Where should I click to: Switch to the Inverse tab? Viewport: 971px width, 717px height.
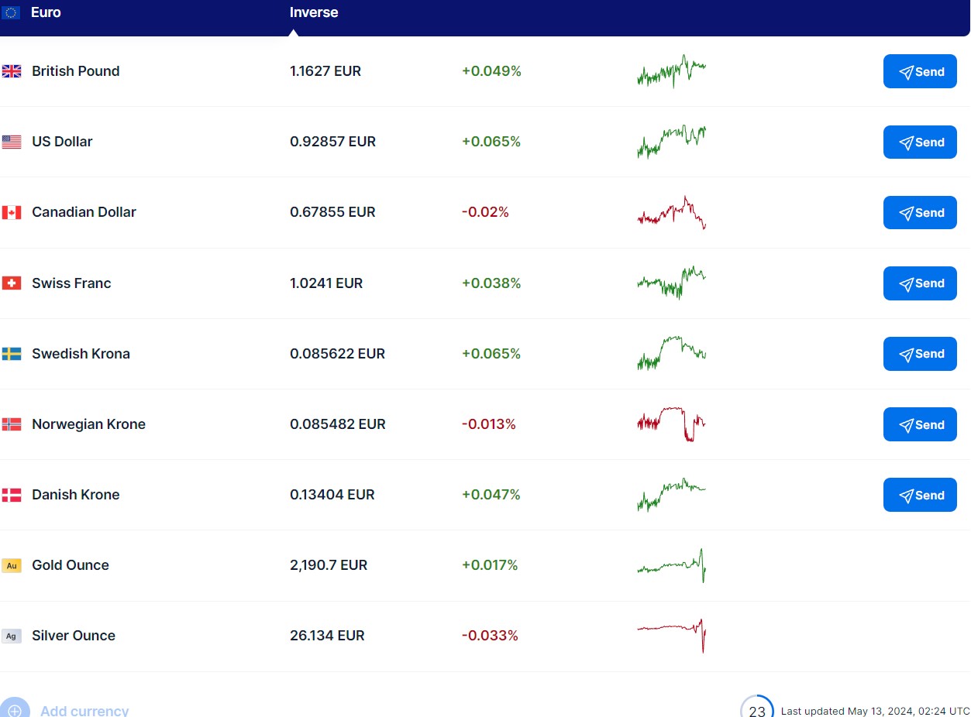314,12
